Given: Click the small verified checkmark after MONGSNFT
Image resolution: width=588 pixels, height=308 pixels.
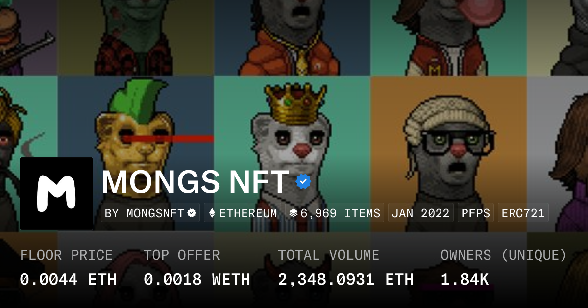Looking at the screenshot, I should click(192, 213).
